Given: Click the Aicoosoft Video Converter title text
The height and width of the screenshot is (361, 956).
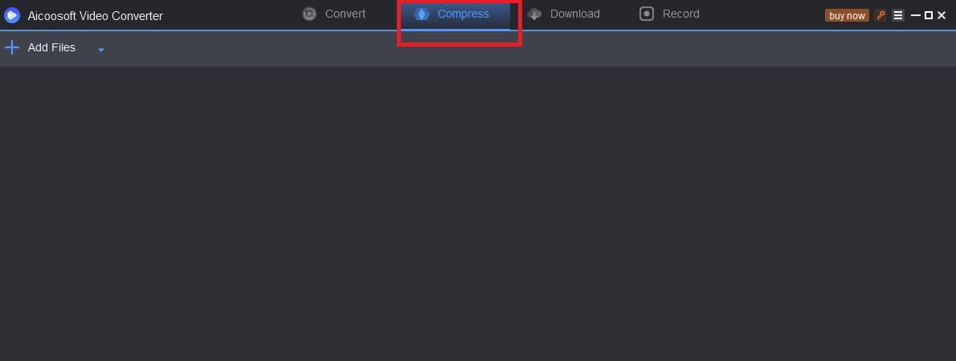Looking at the screenshot, I should (95, 16).
